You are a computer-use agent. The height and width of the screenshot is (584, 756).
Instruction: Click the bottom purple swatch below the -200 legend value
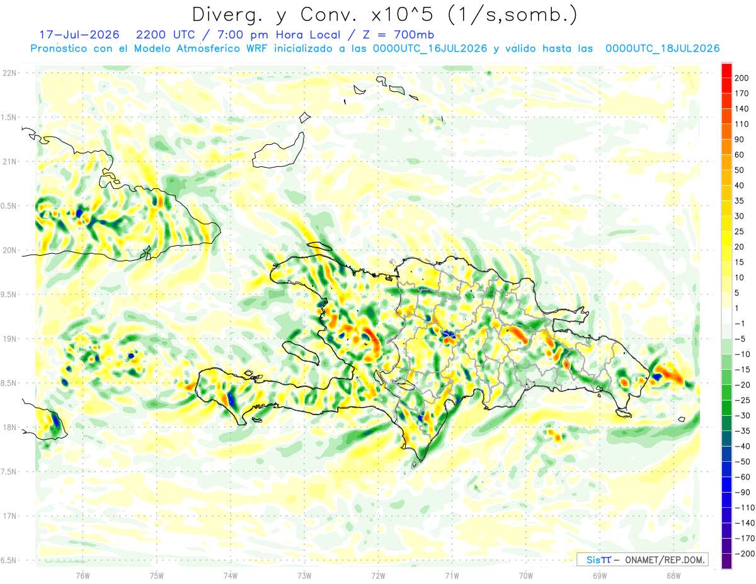[726, 561]
